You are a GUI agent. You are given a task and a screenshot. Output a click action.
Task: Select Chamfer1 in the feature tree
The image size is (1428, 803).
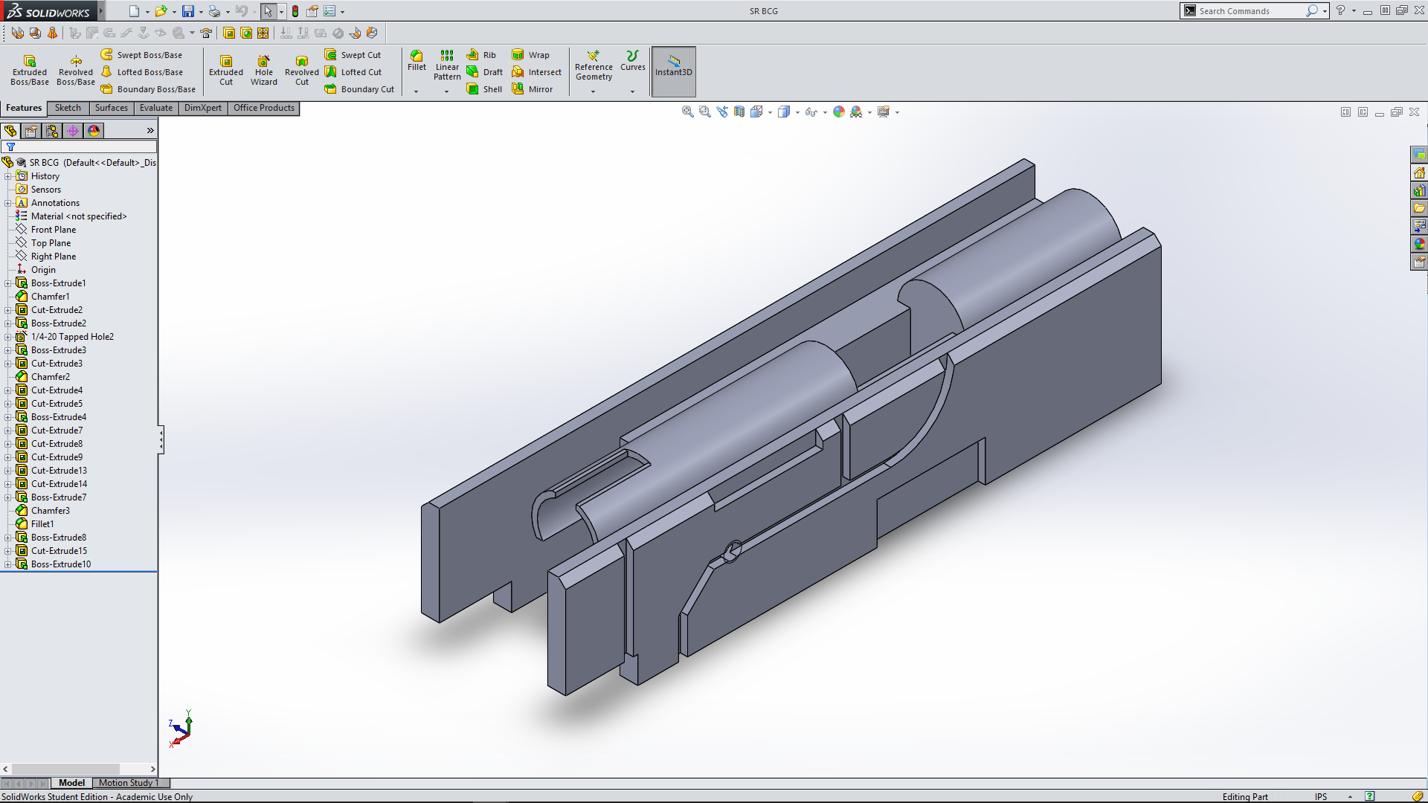50,297
